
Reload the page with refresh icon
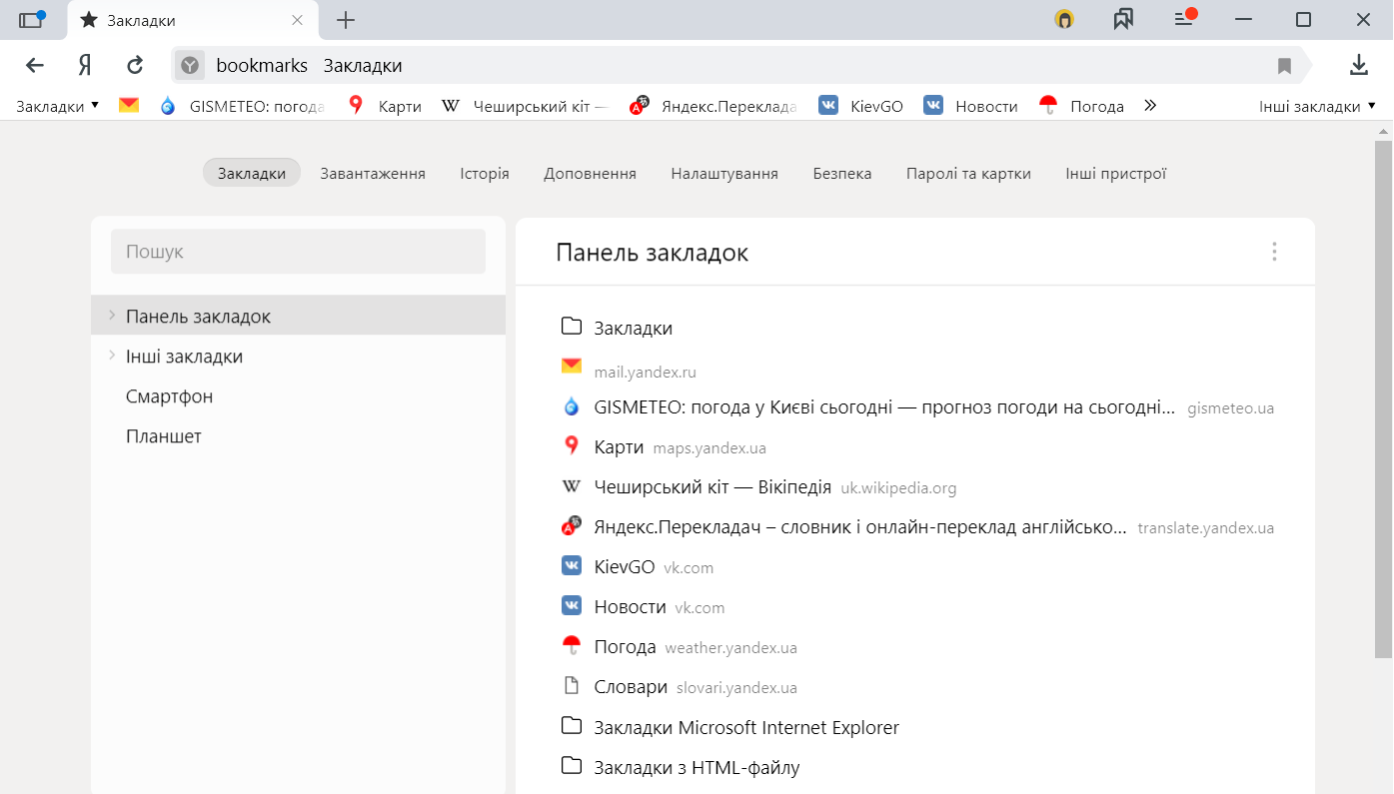coord(135,66)
